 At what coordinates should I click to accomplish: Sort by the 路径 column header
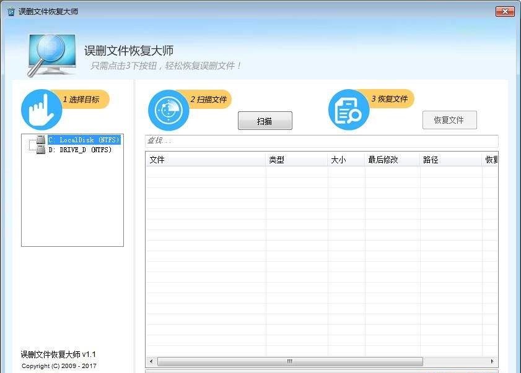(450, 160)
